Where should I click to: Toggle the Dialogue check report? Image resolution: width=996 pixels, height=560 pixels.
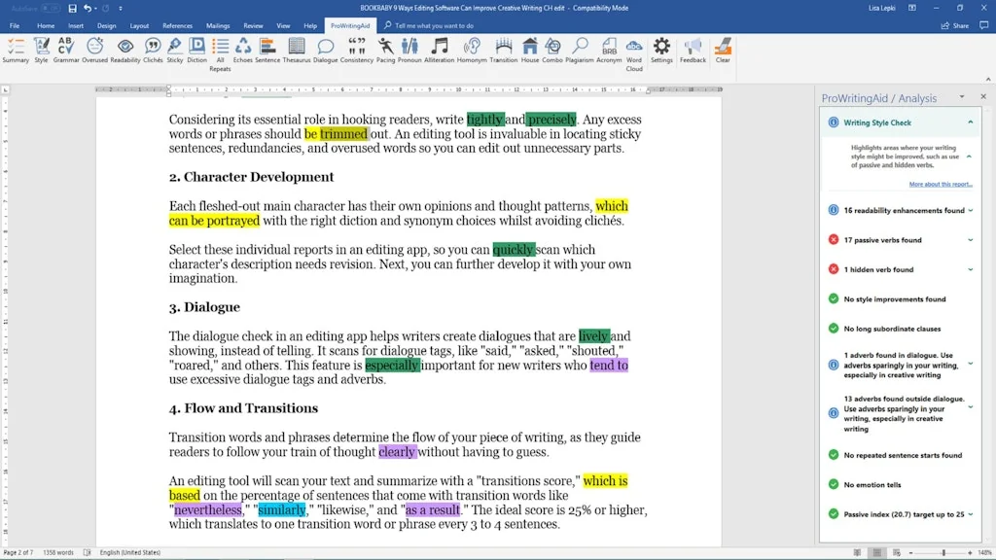click(324, 51)
